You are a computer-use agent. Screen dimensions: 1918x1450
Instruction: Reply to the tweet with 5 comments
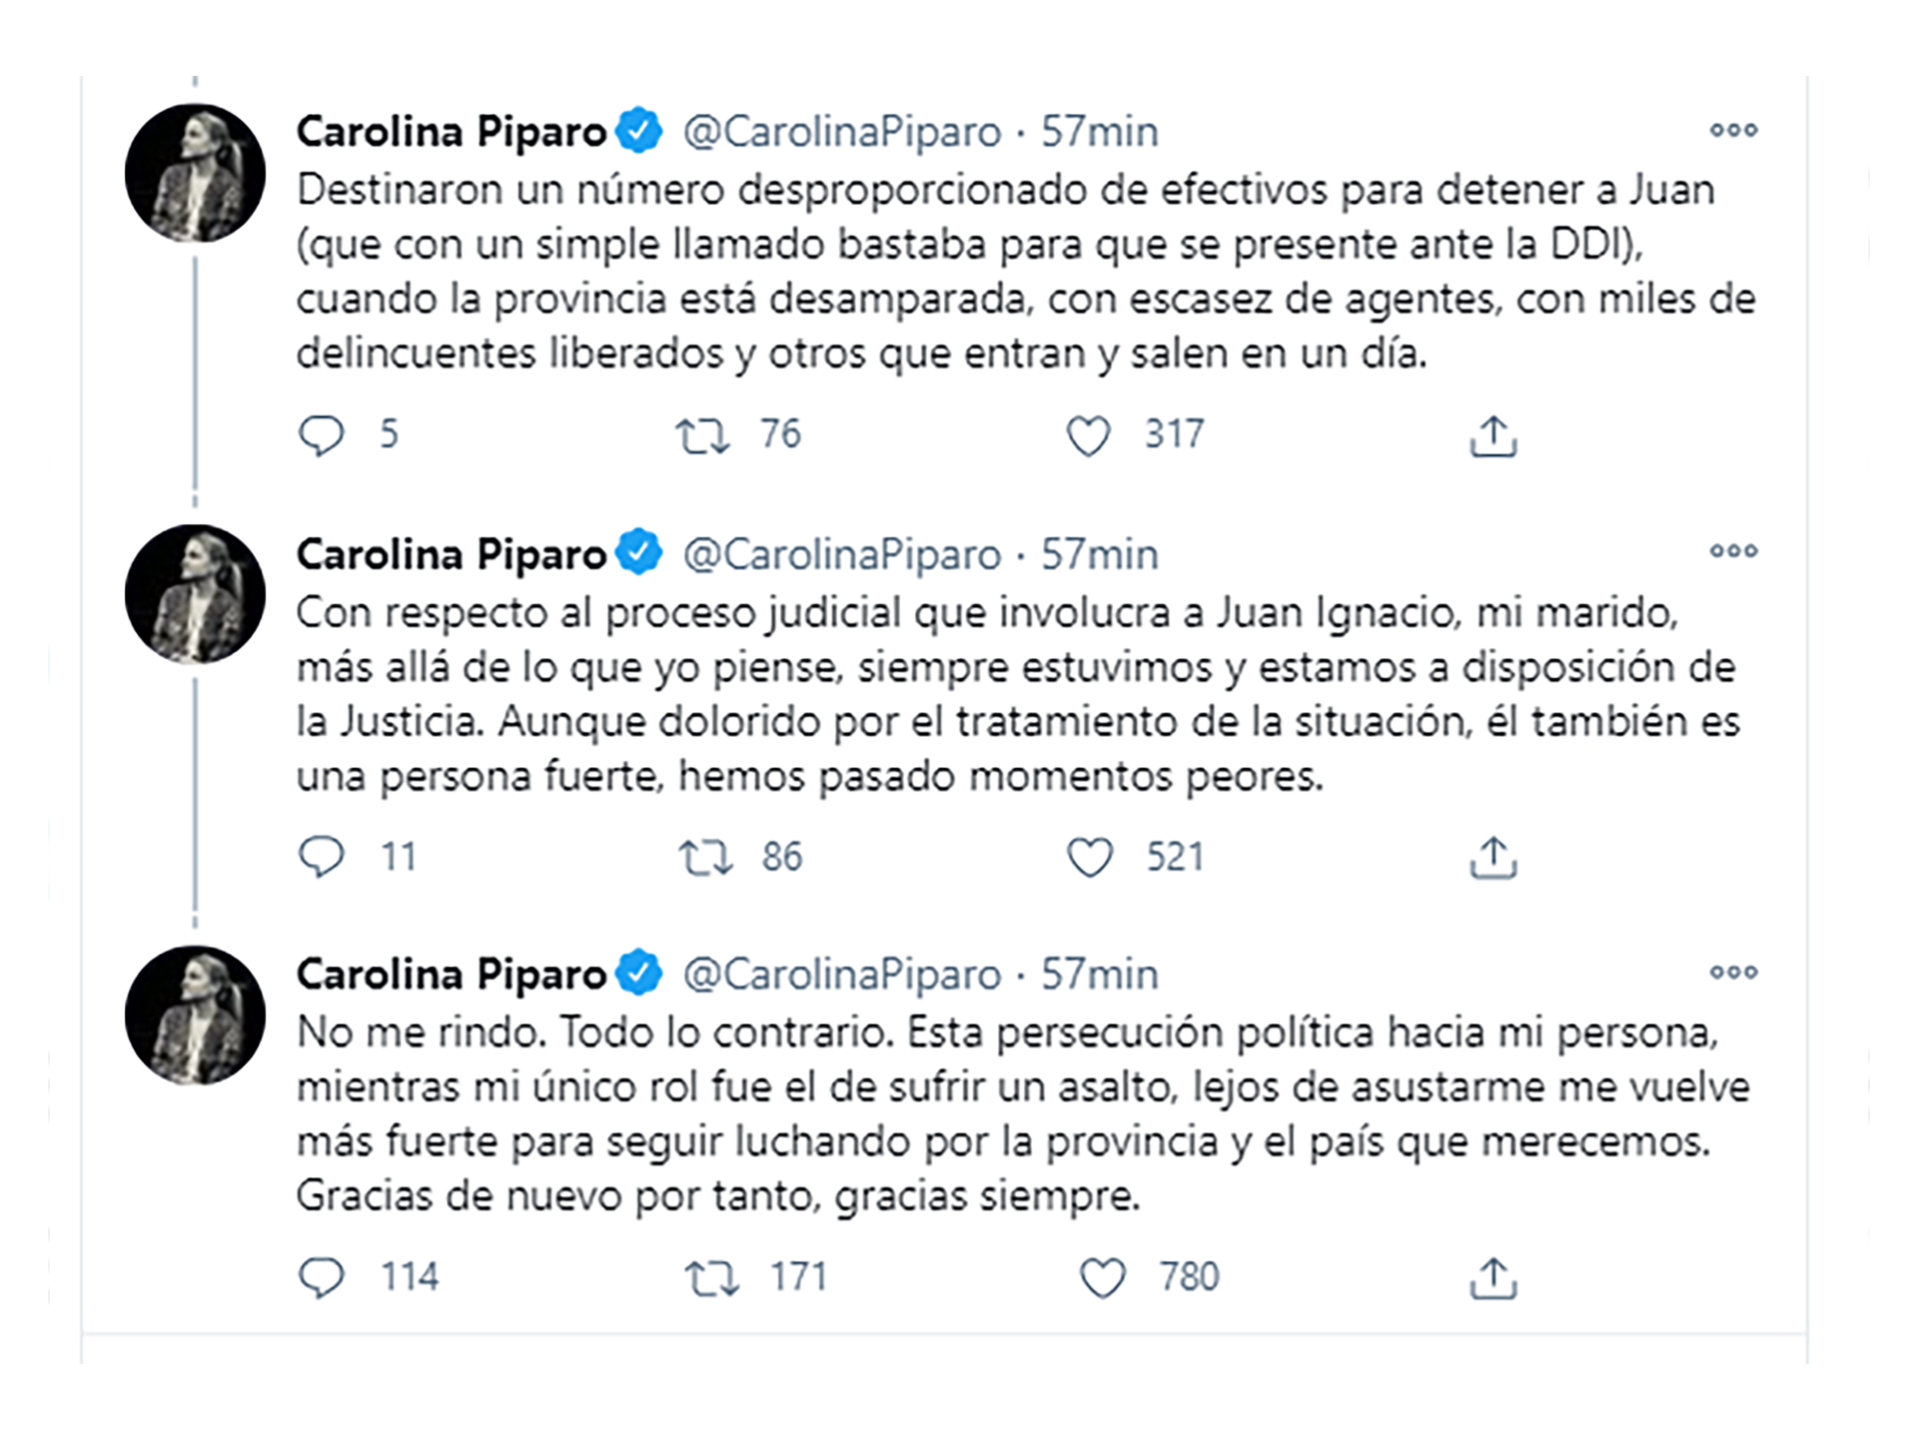point(321,435)
